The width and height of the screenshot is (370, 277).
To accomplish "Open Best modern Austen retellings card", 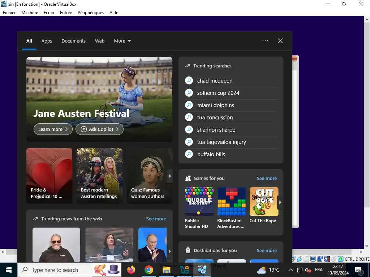I will tap(99, 176).
